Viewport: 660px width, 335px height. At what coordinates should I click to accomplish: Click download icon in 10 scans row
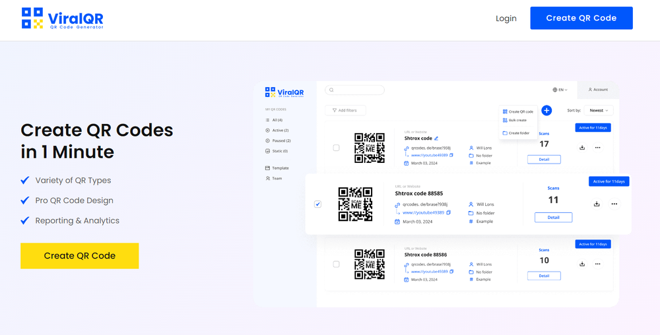tap(582, 264)
